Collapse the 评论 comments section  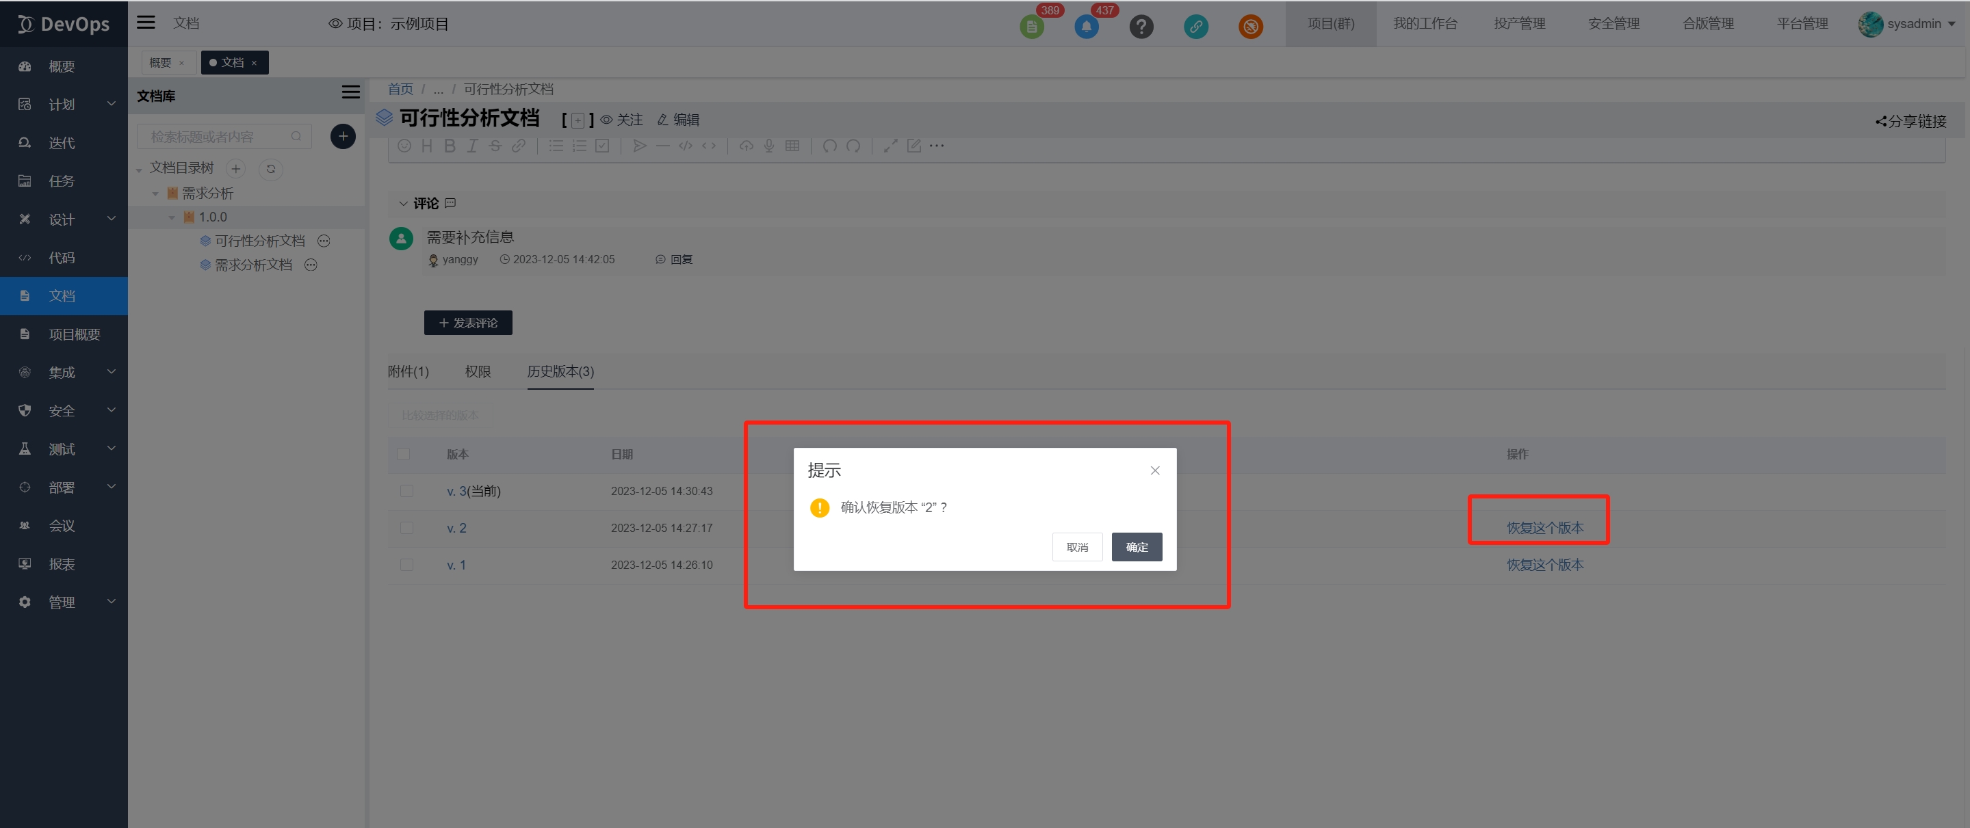tap(403, 203)
